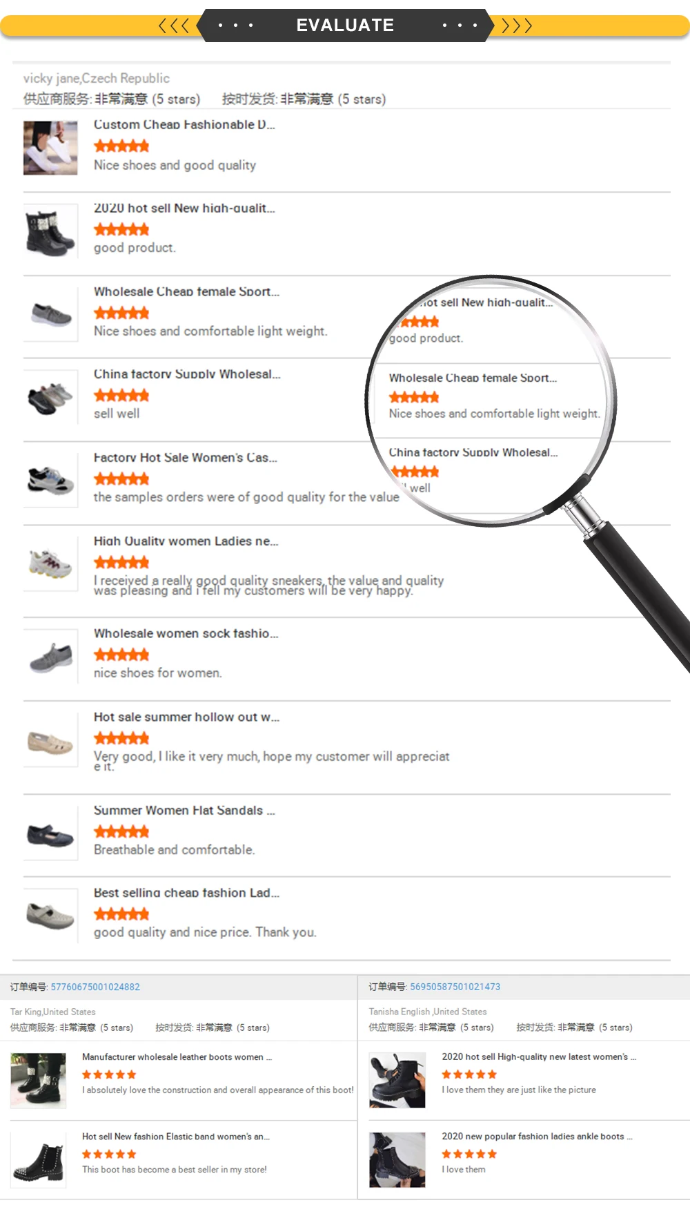Click the left triple-chevron arrows beside EVALUATE
690x1207 pixels.
click(173, 26)
